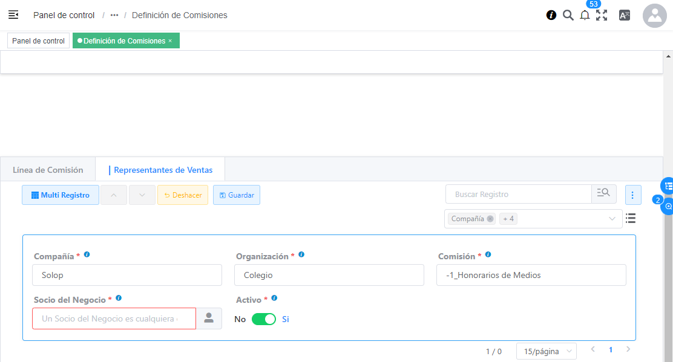Click the black info icon in header

pyautogui.click(x=551, y=15)
